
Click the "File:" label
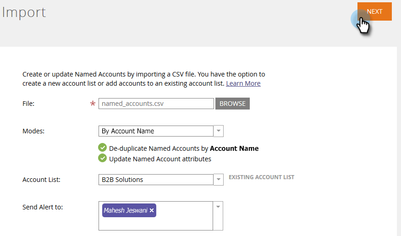point(28,104)
